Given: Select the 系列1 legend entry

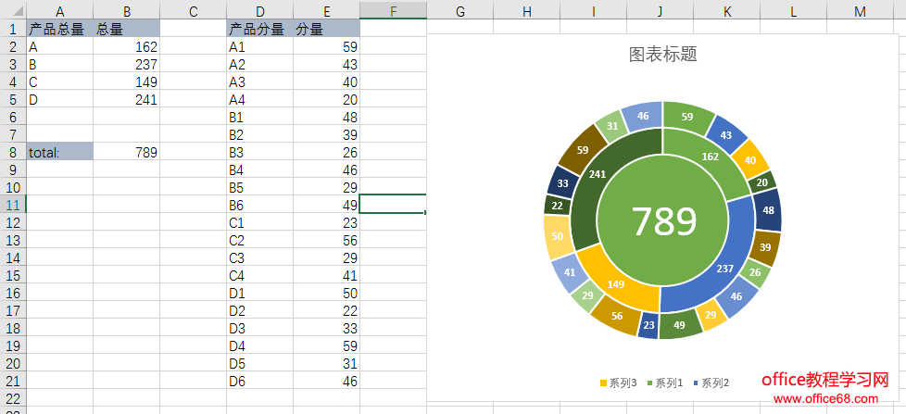Looking at the screenshot, I should pos(667,383).
